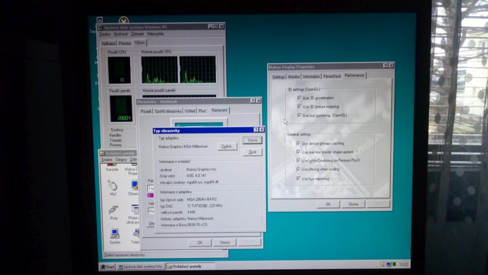
Task: Toggle Use 3D acceleration checkbox
Action: click(x=299, y=98)
